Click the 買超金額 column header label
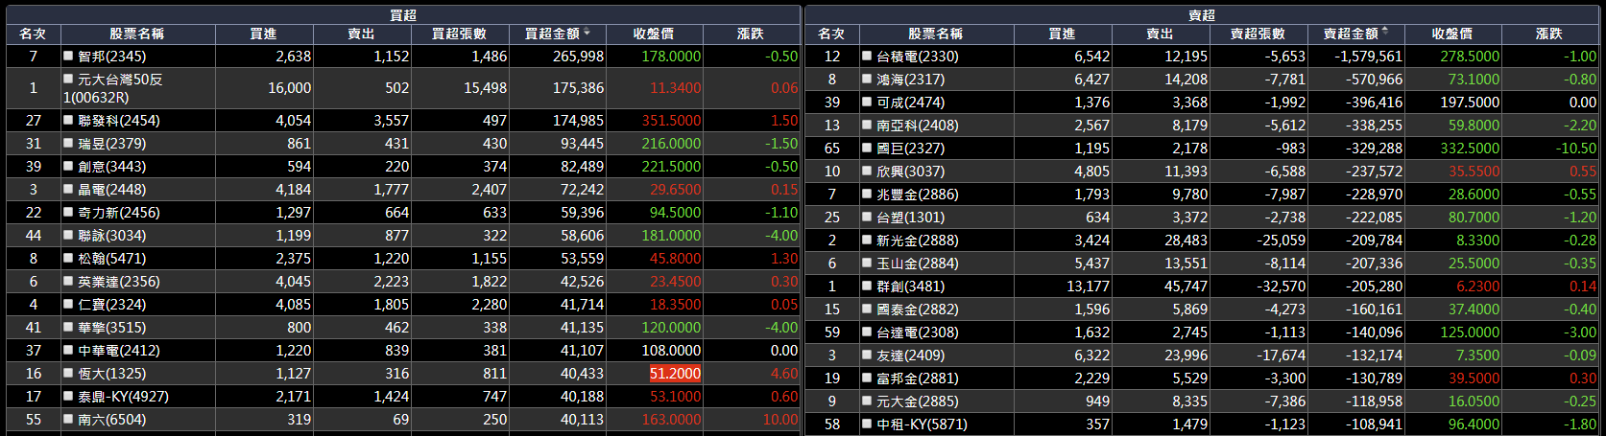 (552, 34)
